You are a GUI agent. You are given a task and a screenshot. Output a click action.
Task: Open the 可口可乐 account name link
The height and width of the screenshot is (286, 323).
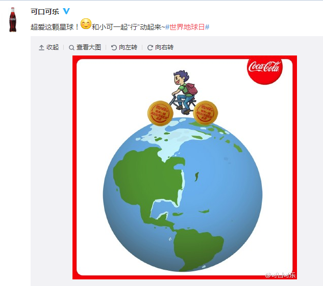[45, 12]
